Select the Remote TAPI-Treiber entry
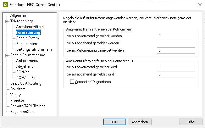Image resolution: width=205 pixels, height=128 pixels. click(x=27, y=106)
